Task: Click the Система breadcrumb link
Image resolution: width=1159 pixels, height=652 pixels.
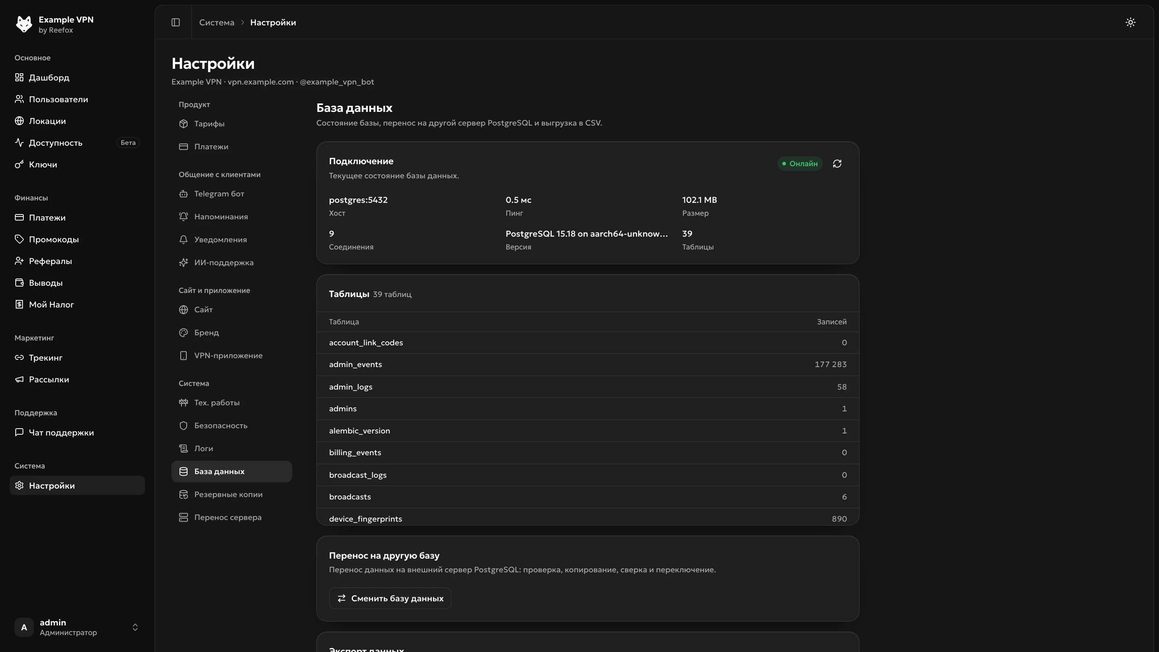Action: tap(217, 22)
